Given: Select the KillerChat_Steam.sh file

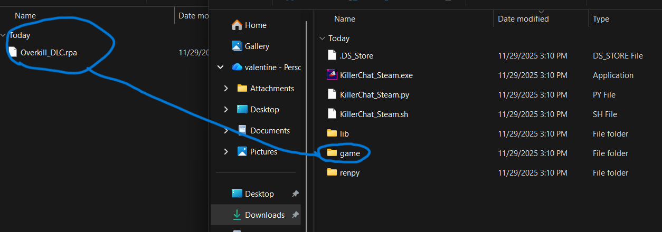Looking at the screenshot, I should click(374, 114).
